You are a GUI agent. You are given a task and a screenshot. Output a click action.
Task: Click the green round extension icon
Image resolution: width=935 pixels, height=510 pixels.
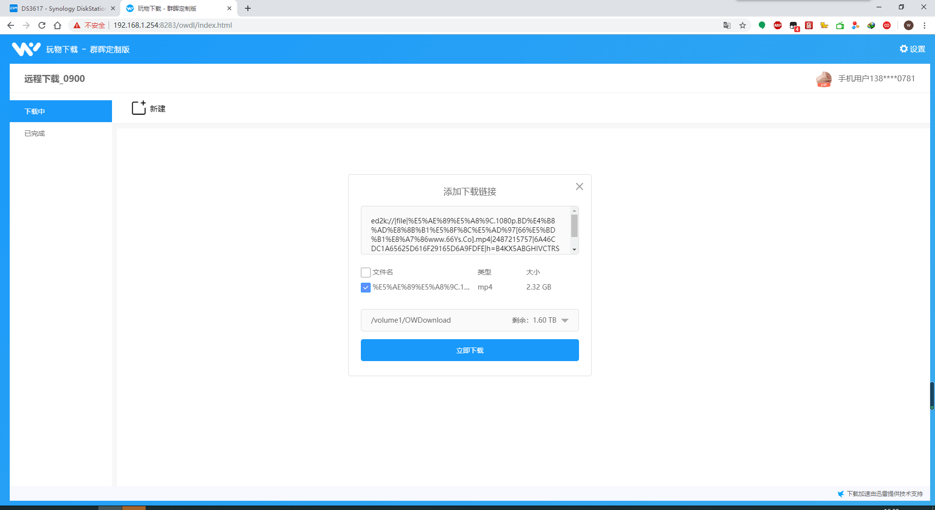(x=762, y=25)
